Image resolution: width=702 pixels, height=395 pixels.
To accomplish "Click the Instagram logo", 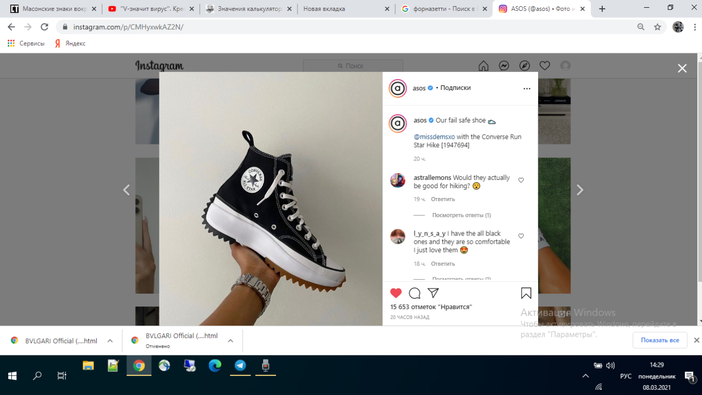I will click(159, 66).
